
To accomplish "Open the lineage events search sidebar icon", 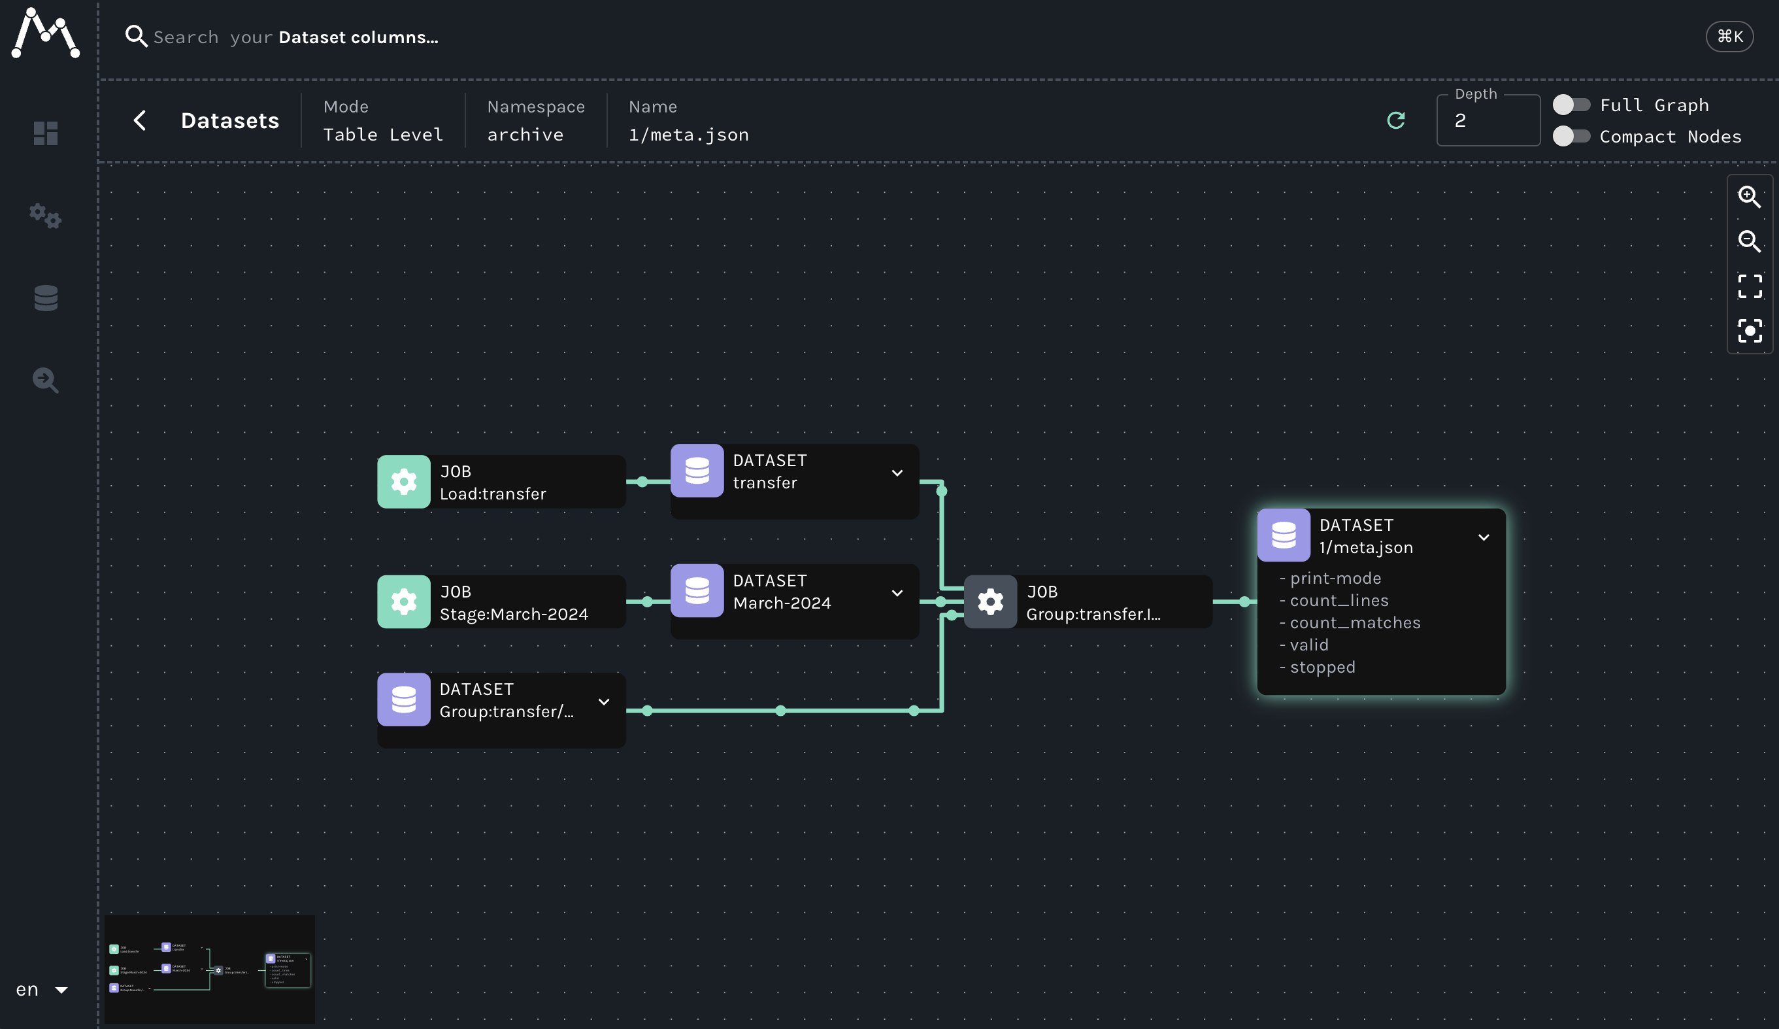I will pos(46,380).
